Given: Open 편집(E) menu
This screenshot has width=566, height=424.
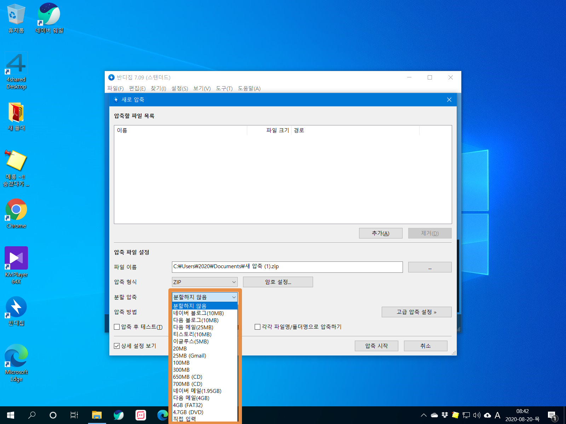Looking at the screenshot, I should pyautogui.click(x=137, y=88).
